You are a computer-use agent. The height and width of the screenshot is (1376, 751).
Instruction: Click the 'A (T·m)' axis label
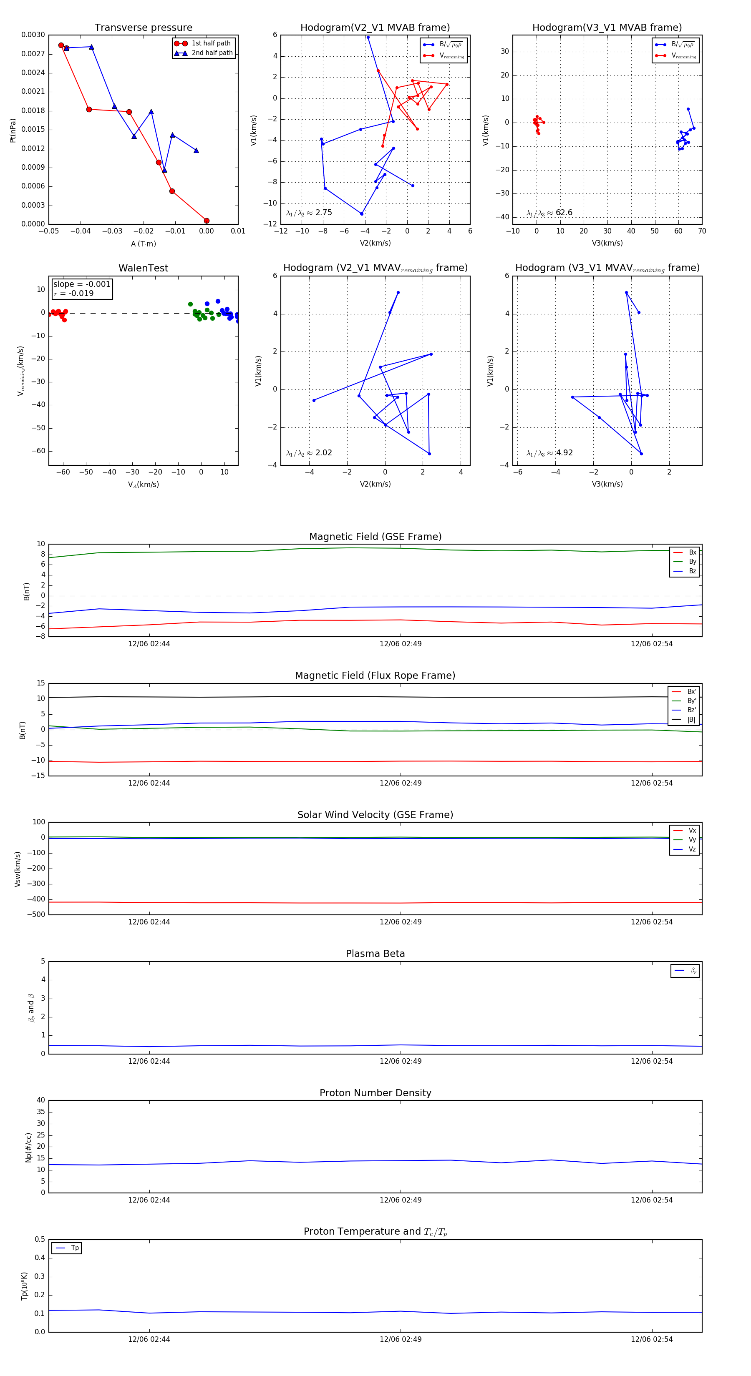143,244
